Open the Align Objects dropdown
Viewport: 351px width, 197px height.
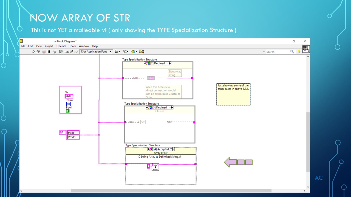click(117, 51)
